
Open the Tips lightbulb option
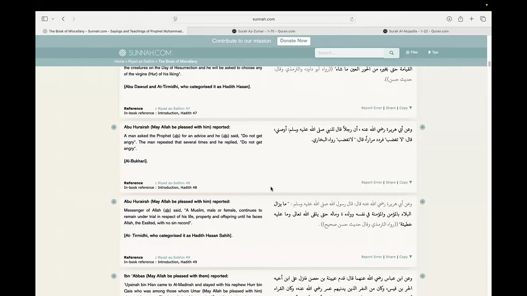click(433, 52)
